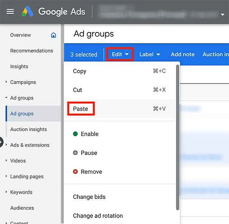Open Auction insights in the sidebar
This screenshot has height=224, width=229.
coord(29,129)
